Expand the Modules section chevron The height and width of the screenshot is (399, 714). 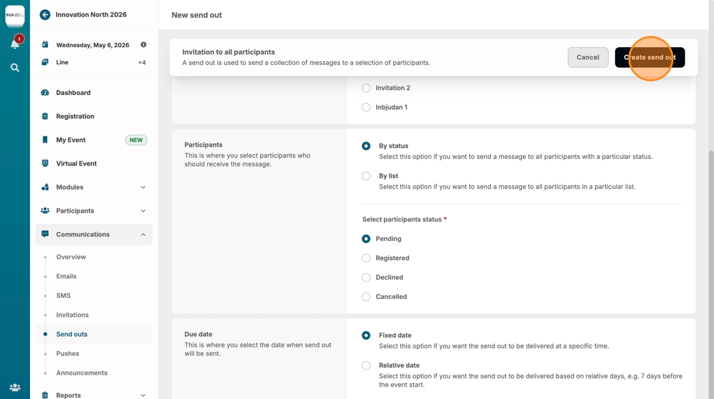[x=143, y=187]
